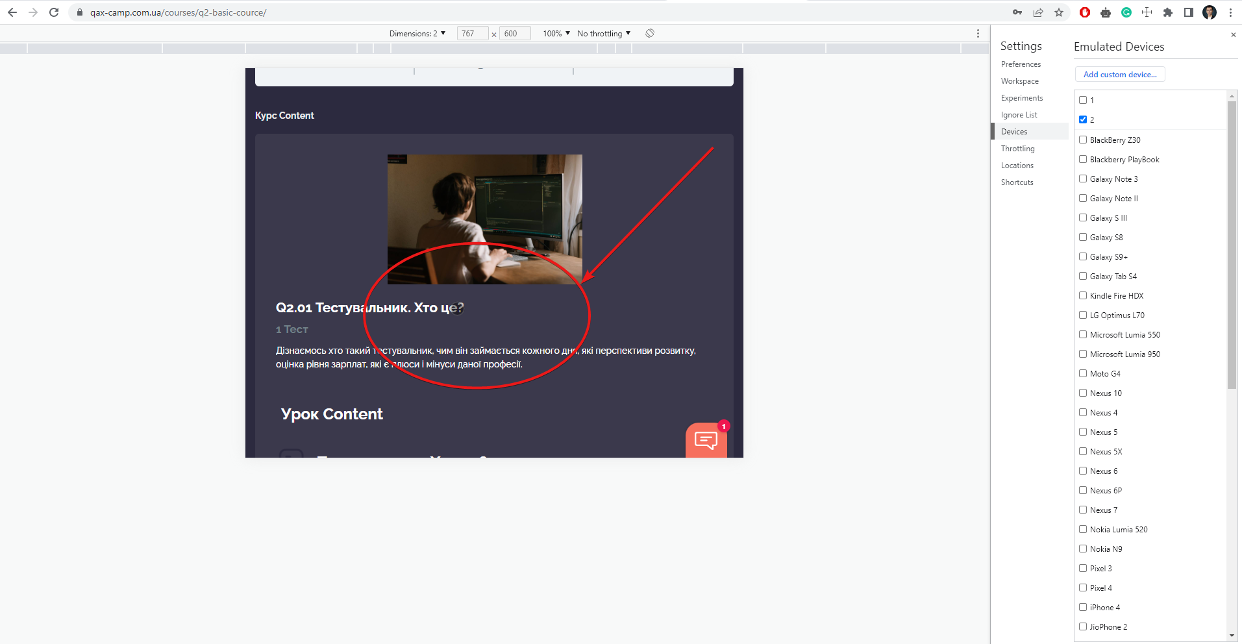
Task: Switch to the Throttling settings section
Action: coord(1018,148)
